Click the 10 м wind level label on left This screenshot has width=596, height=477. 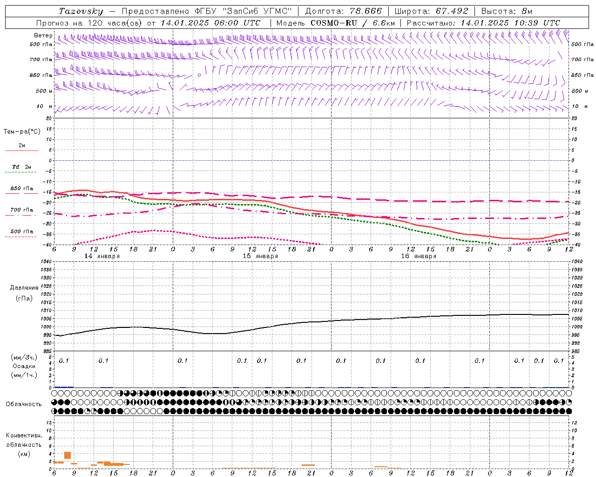click(x=44, y=107)
